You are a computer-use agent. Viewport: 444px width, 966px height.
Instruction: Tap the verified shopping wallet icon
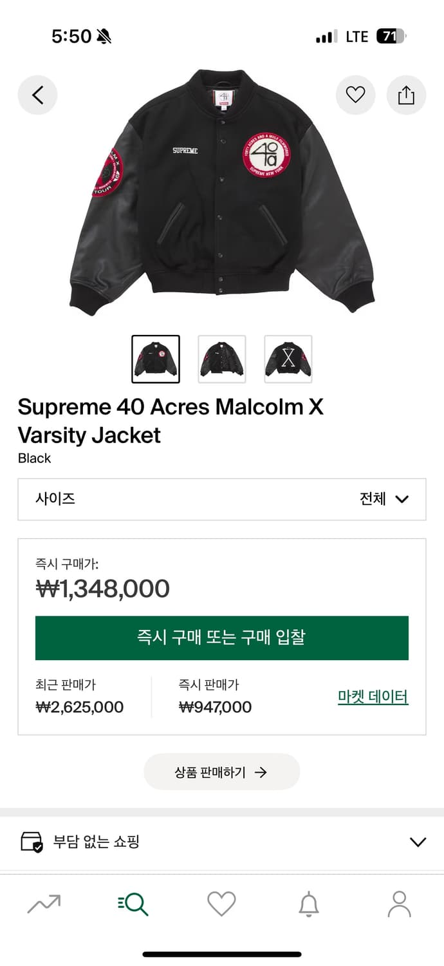[32, 842]
